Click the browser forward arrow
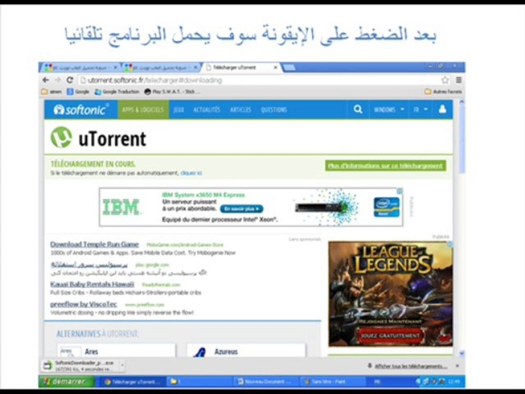The height and width of the screenshot is (394, 525). tap(57, 80)
